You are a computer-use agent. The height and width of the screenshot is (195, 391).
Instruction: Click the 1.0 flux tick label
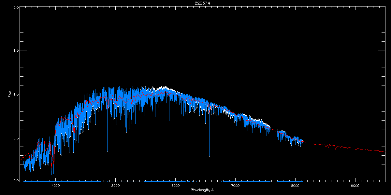coord(16,94)
